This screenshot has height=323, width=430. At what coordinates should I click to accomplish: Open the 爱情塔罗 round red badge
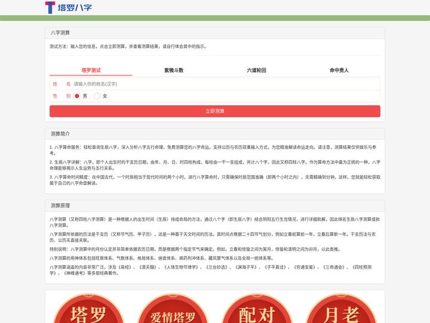pos(173,309)
